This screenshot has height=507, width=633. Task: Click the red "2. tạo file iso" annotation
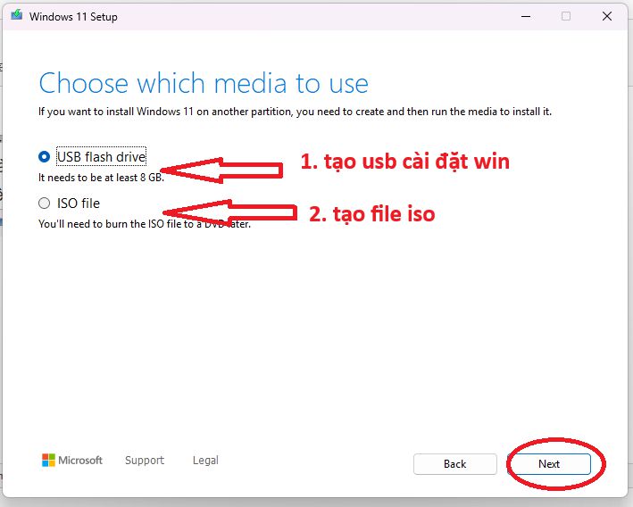(x=371, y=213)
